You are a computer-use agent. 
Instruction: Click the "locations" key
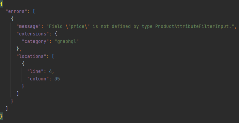point(31,56)
